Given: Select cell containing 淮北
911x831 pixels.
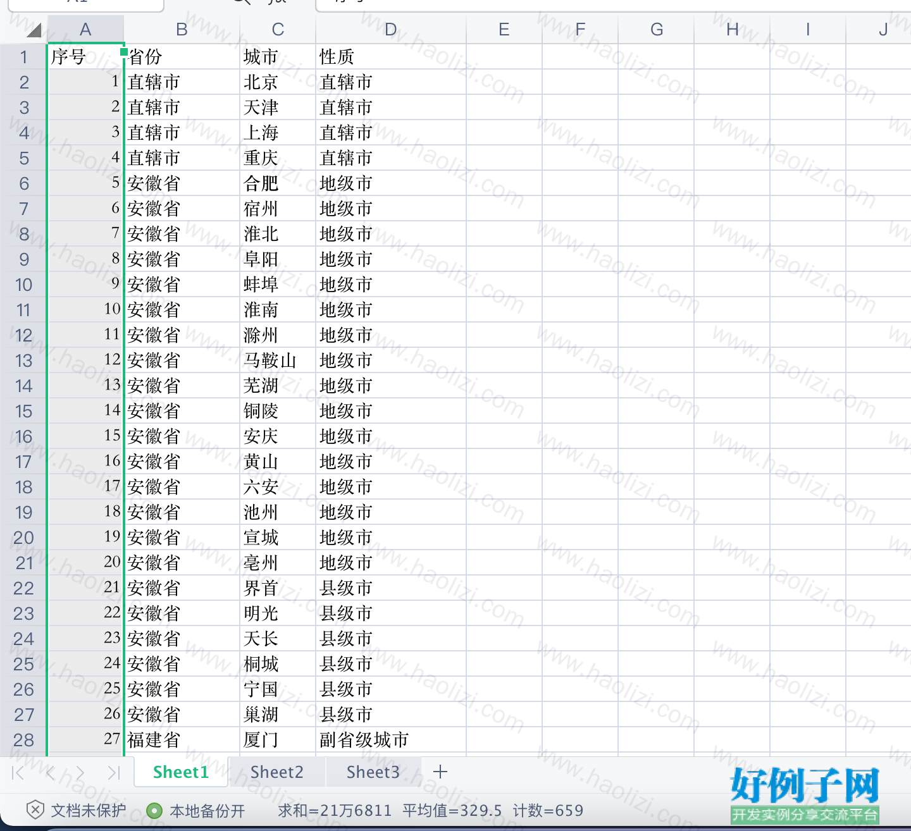Looking at the screenshot, I should 278,234.
